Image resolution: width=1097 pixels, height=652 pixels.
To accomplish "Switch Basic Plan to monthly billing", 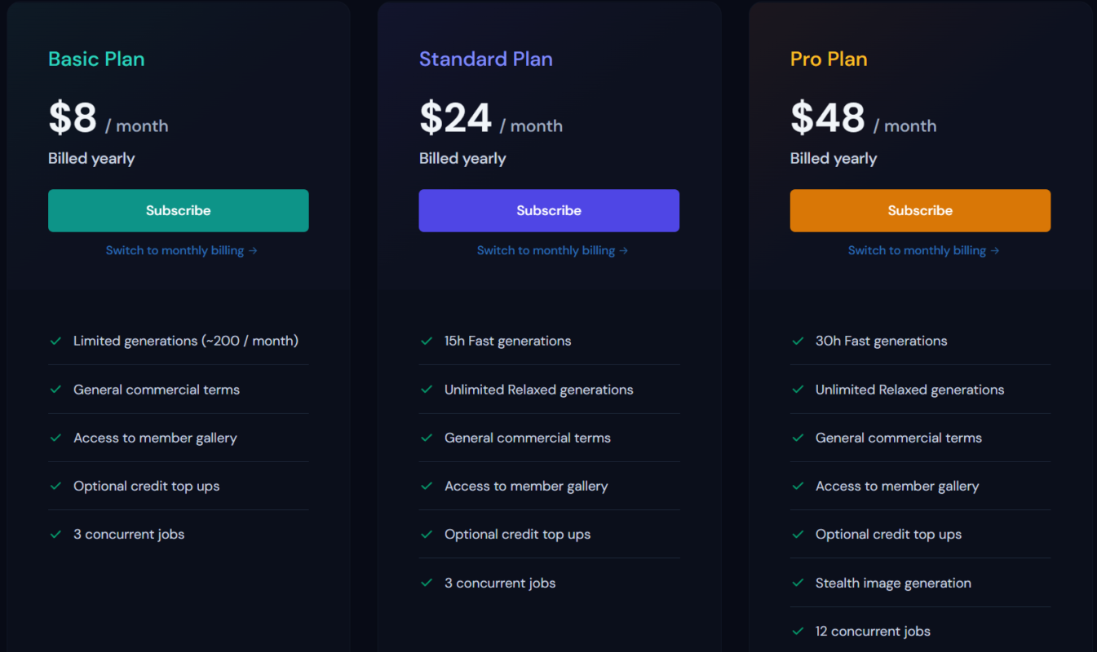I will [x=181, y=250].
